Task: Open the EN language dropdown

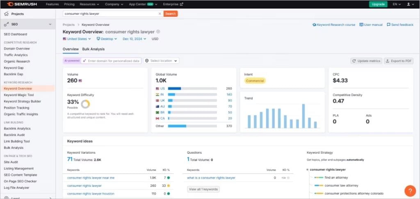Action: click(397, 4)
